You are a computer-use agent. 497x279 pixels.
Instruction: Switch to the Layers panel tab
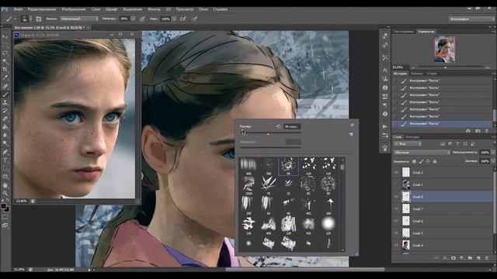[x=398, y=137]
